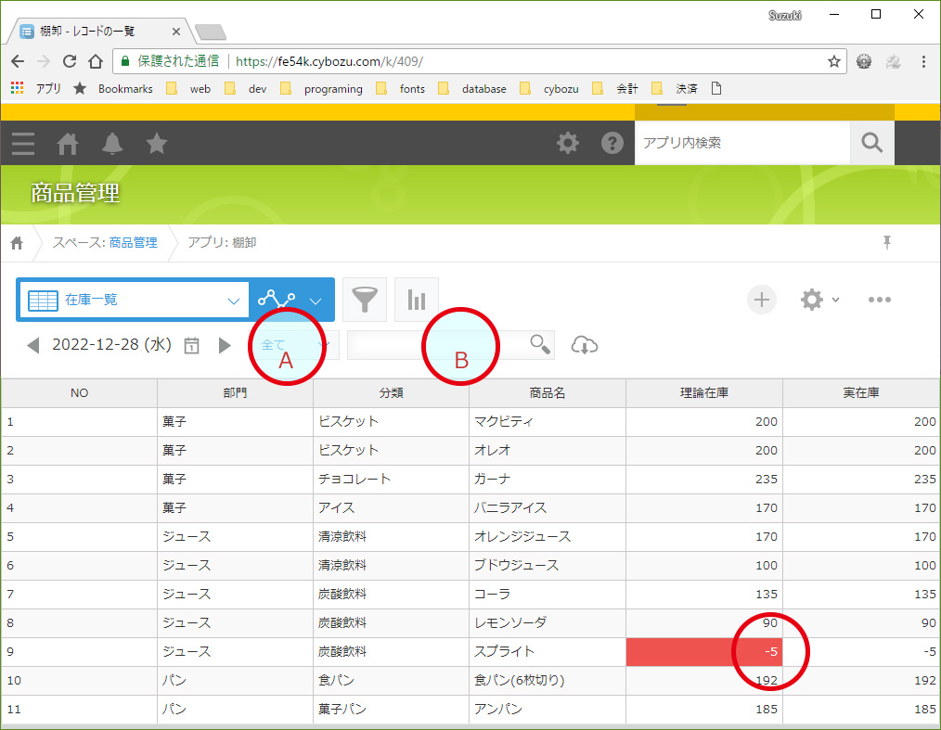
Task: Click the スプライト product cell
Action: (548, 651)
